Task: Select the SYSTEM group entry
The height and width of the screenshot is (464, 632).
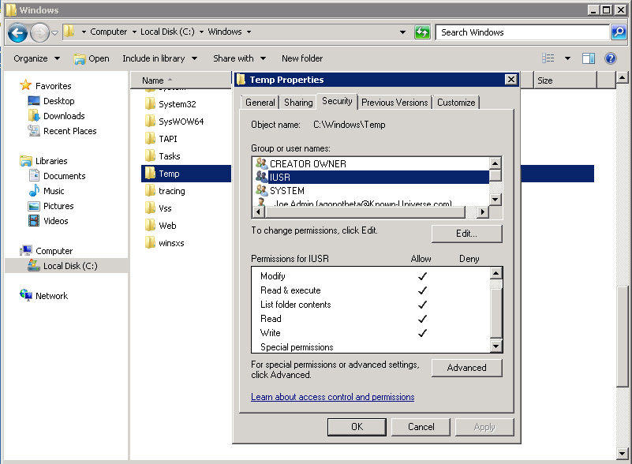Action: tap(370, 190)
